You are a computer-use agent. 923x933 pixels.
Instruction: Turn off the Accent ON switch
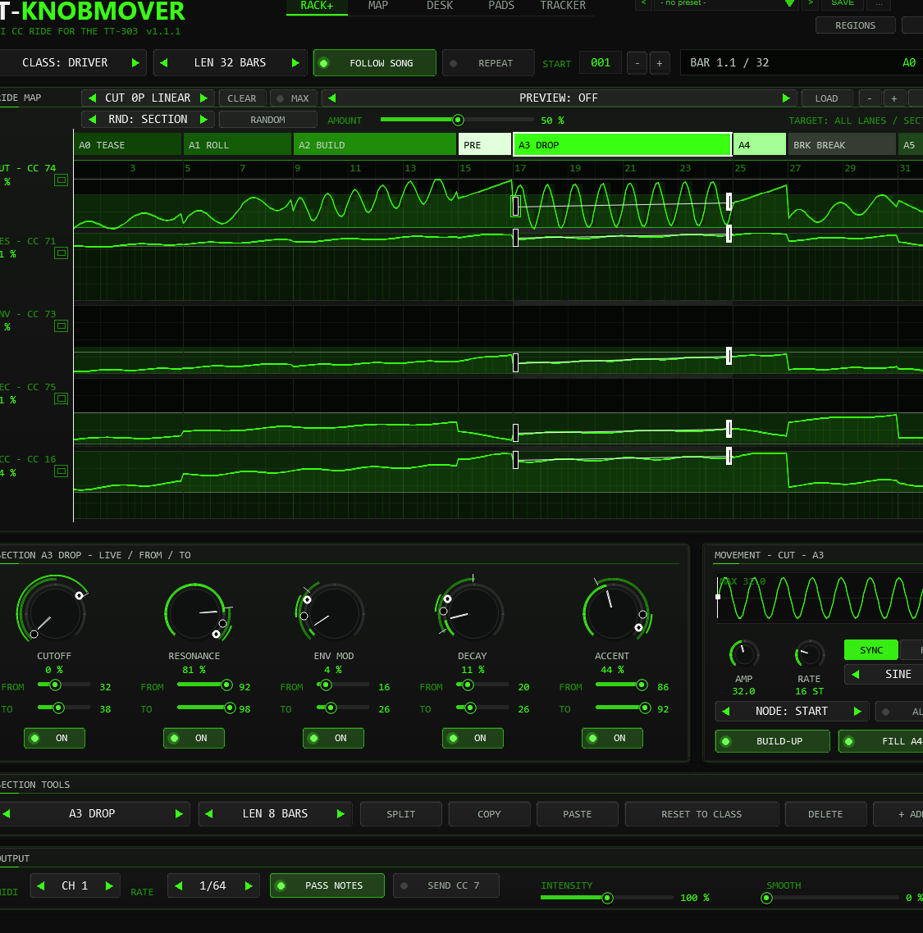click(611, 738)
